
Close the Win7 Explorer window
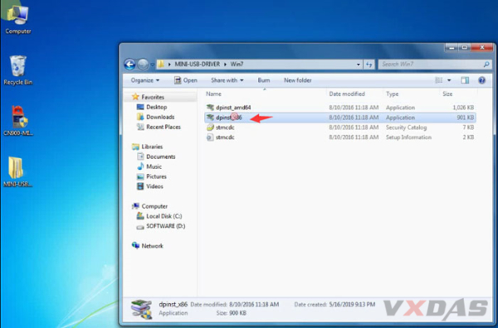pyautogui.click(x=481, y=48)
